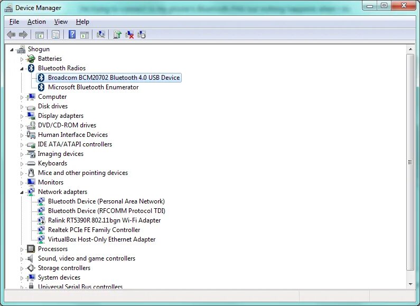Expand the Human Interface Devices category
This screenshot has width=420, height=306.
(x=22, y=135)
